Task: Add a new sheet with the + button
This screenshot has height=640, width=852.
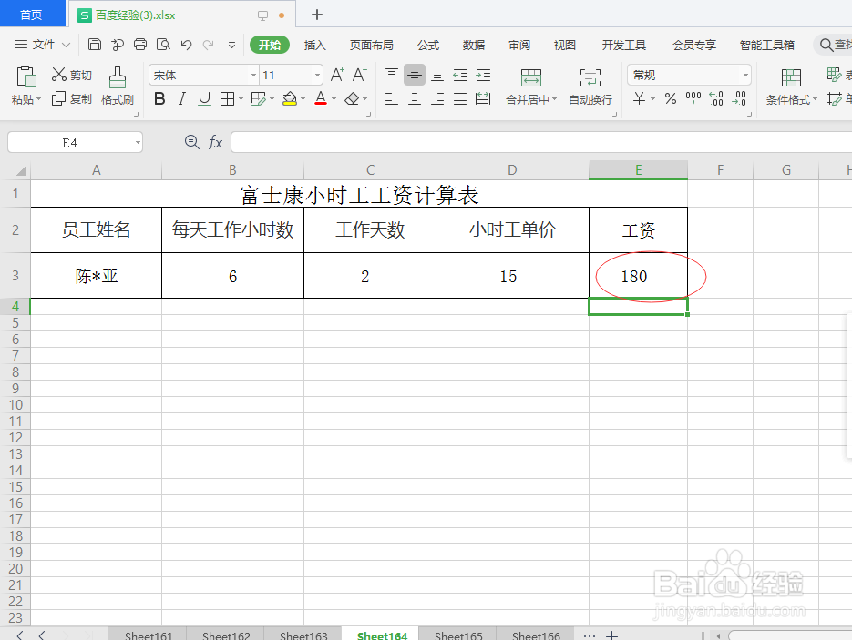Action: (x=611, y=635)
